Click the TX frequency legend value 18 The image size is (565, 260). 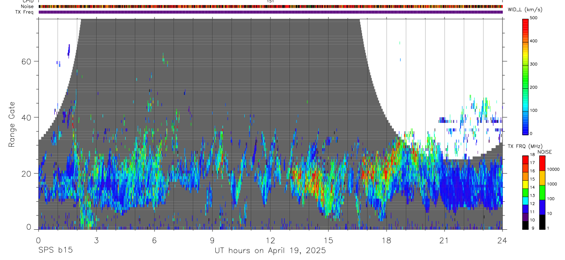point(532,155)
